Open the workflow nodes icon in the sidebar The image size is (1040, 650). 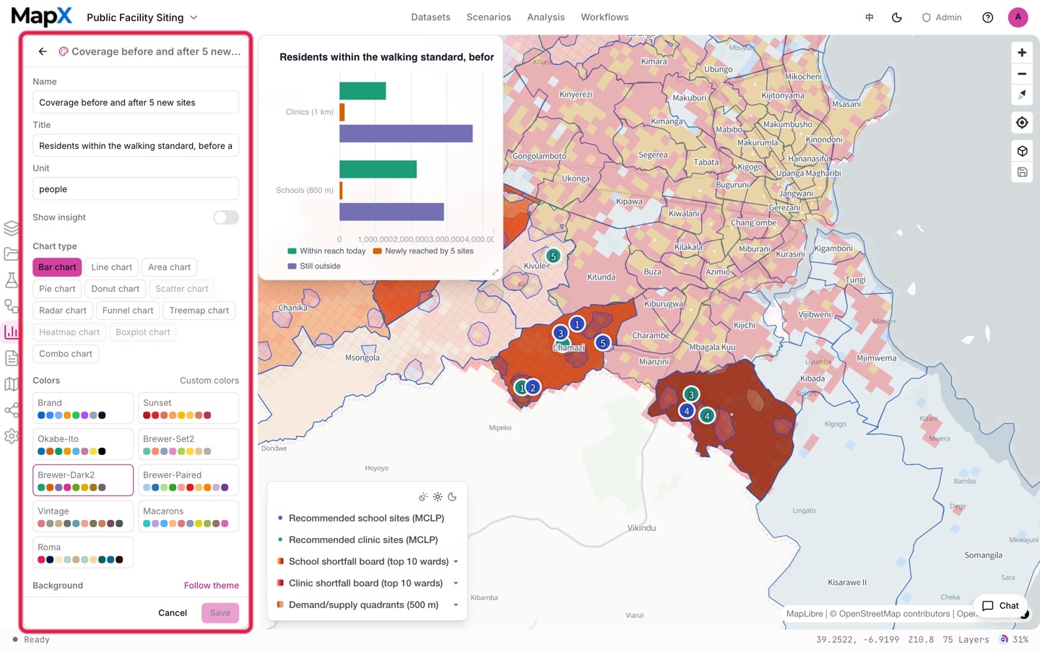coord(11,306)
